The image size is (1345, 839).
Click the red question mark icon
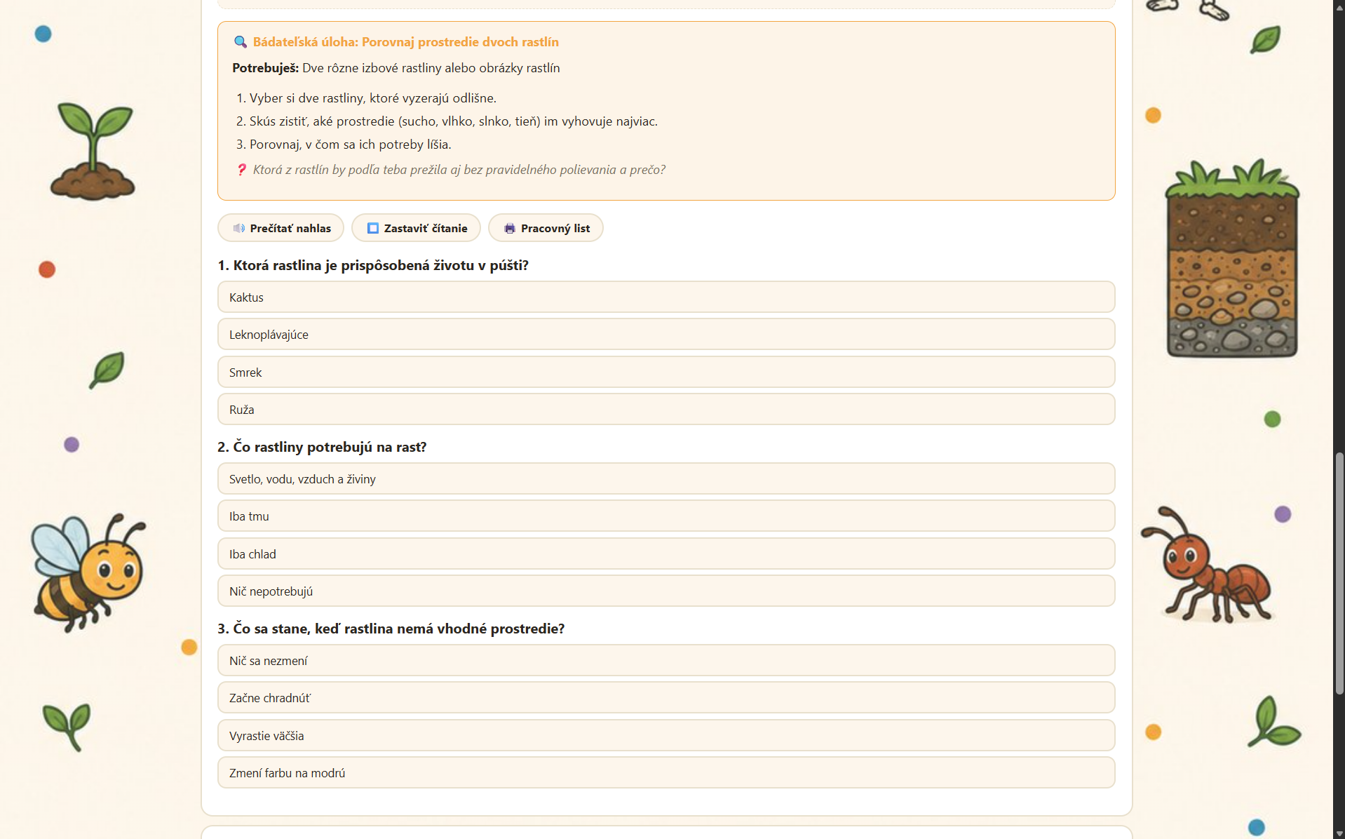pyautogui.click(x=242, y=170)
